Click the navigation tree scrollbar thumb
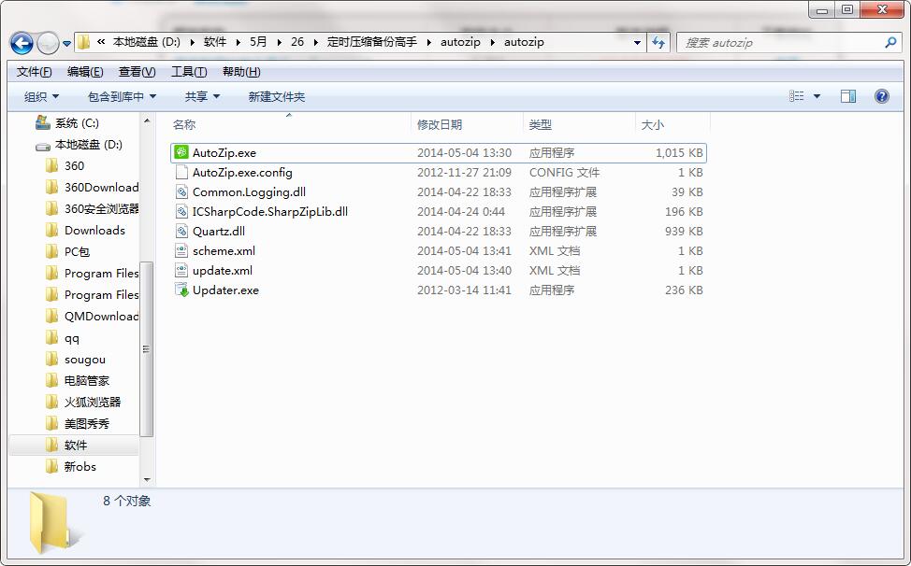The height and width of the screenshot is (566, 911). [x=147, y=348]
